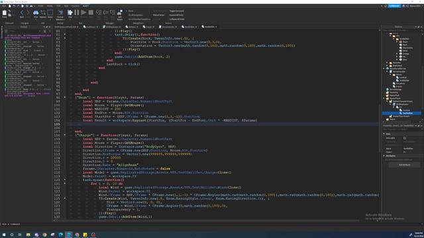Collapse the Data section in Properties
The width and height of the screenshot is (424, 238).
tap(384, 134)
